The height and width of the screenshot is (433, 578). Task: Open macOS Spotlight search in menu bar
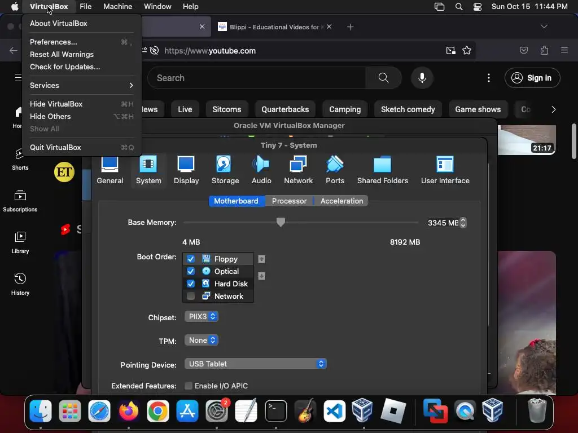tap(458, 7)
